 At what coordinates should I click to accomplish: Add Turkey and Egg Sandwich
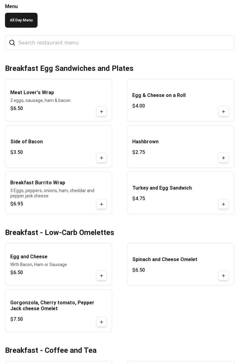[223, 204]
